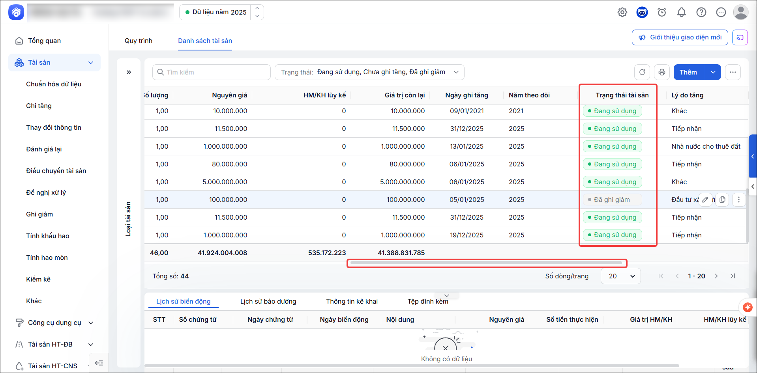Click the horizontal table scrollbar
The width and height of the screenshot is (757, 373).
pyautogui.click(x=486, y=263)
